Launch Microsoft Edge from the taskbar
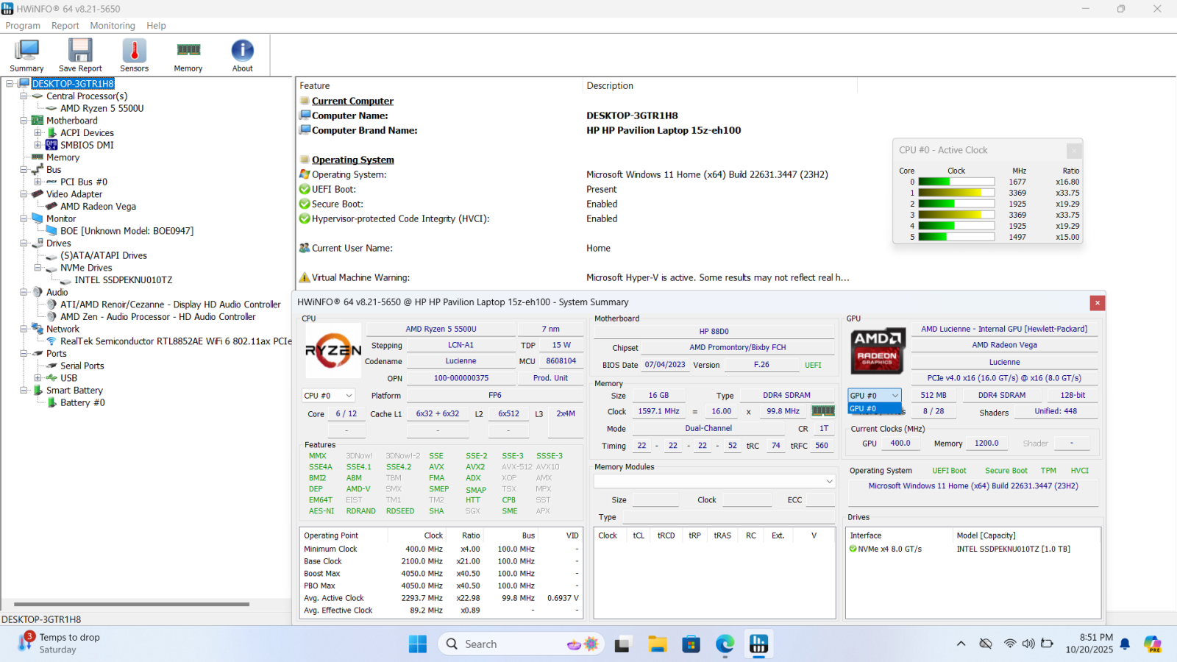1177x662 pixels. 725,644
